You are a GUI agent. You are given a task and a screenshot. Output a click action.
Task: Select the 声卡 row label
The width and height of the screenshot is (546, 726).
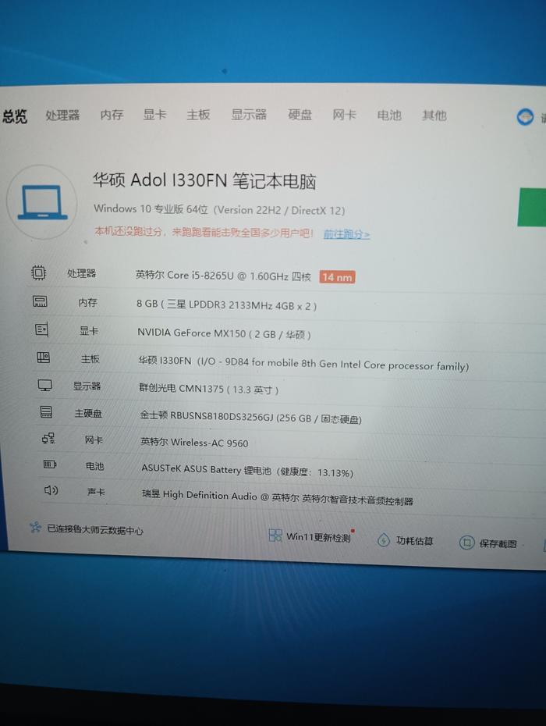96,491
